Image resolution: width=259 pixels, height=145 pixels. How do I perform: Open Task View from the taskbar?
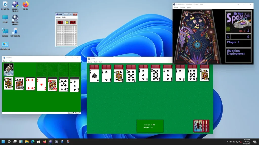pos(15,141)
